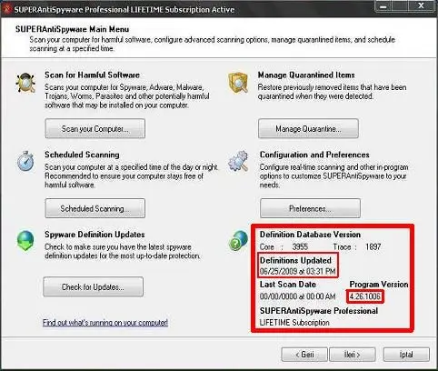The image size is (438, 371).
Task: Click the 'Definitions Updated' label
Action: (x=295, y=260)
